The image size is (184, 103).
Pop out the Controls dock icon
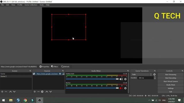[182, 71]
